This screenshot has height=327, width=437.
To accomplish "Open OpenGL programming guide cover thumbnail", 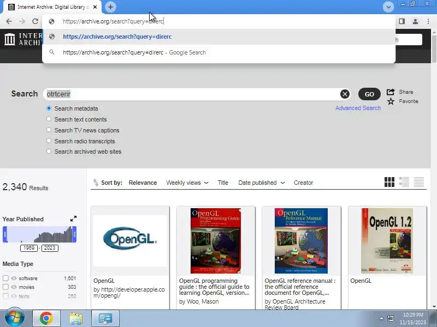I will tap(216, 241).
